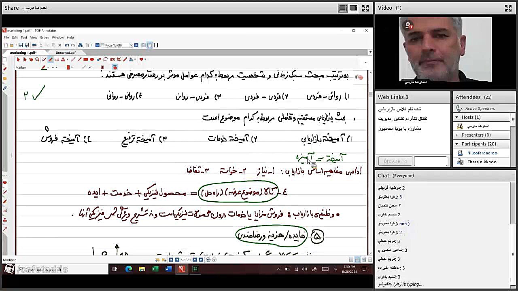
Task: Open the second web link in Web Links
Action: point(402,119)
